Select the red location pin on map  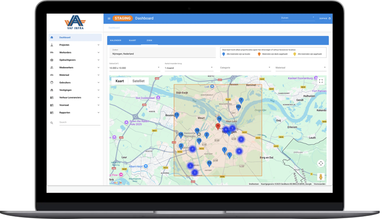(218, 126)
